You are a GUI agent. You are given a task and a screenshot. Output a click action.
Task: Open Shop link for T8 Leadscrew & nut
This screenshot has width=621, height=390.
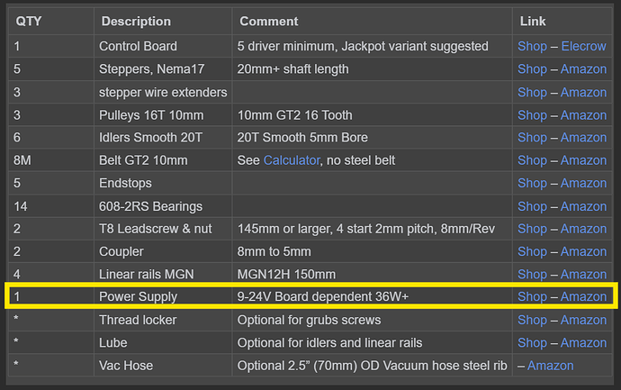pyautogui.click(x=532, y=229)
